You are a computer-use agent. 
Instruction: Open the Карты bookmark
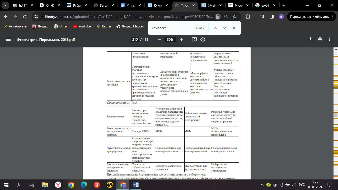coord(104,26)
